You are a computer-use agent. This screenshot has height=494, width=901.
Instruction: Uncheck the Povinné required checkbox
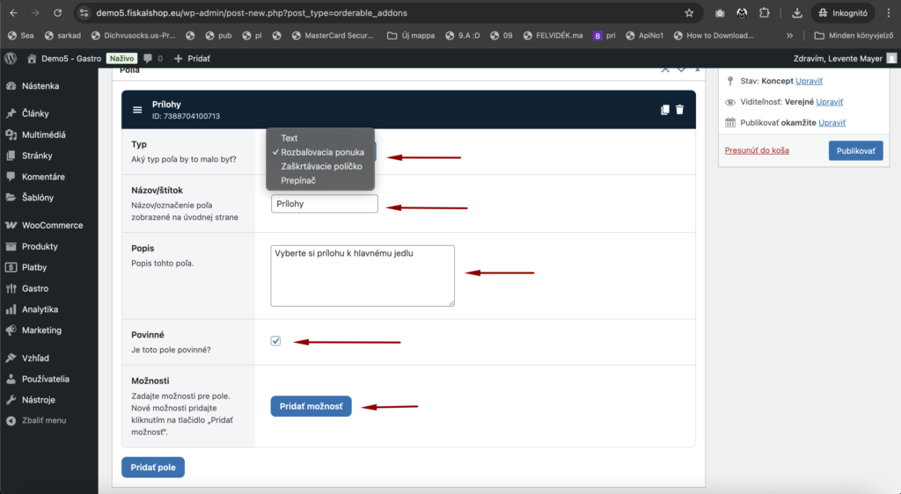[275, 341]
